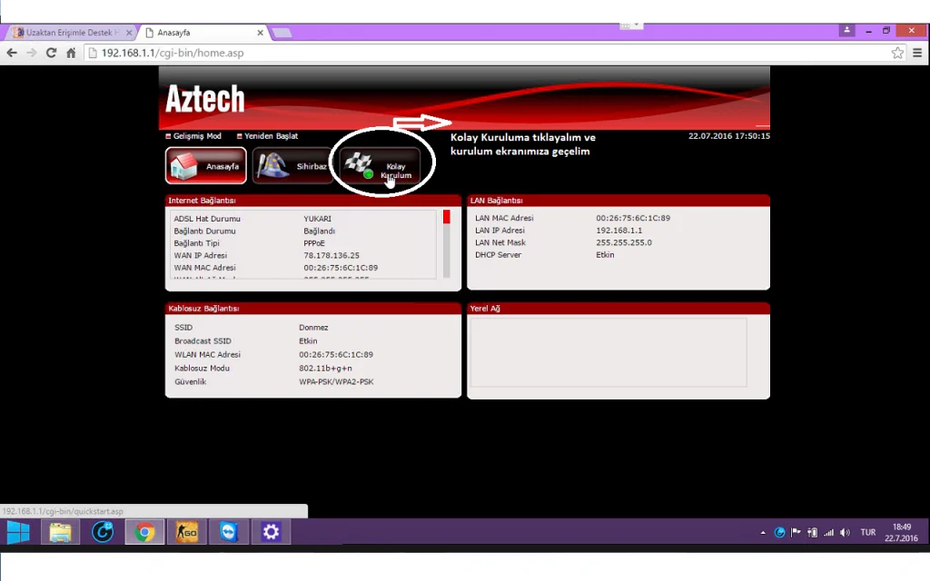Go to the Anasayfa home button
The width and height of the screenshot is (930, 581).
pyautogui.click(x=206, y=166)
